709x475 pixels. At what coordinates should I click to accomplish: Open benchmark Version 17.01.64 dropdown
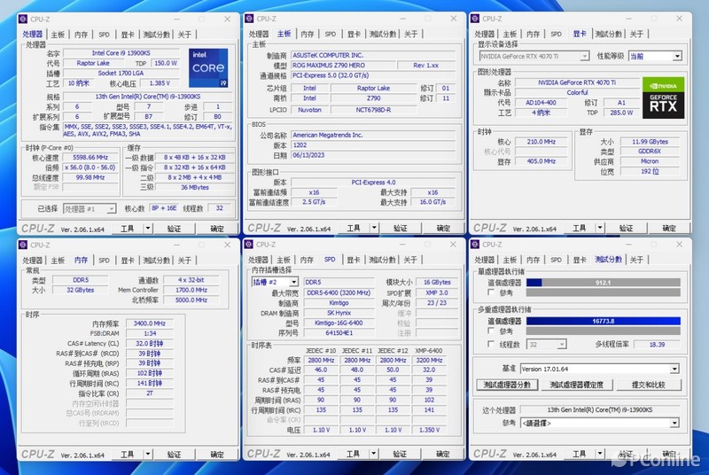[x=600, y=369]
